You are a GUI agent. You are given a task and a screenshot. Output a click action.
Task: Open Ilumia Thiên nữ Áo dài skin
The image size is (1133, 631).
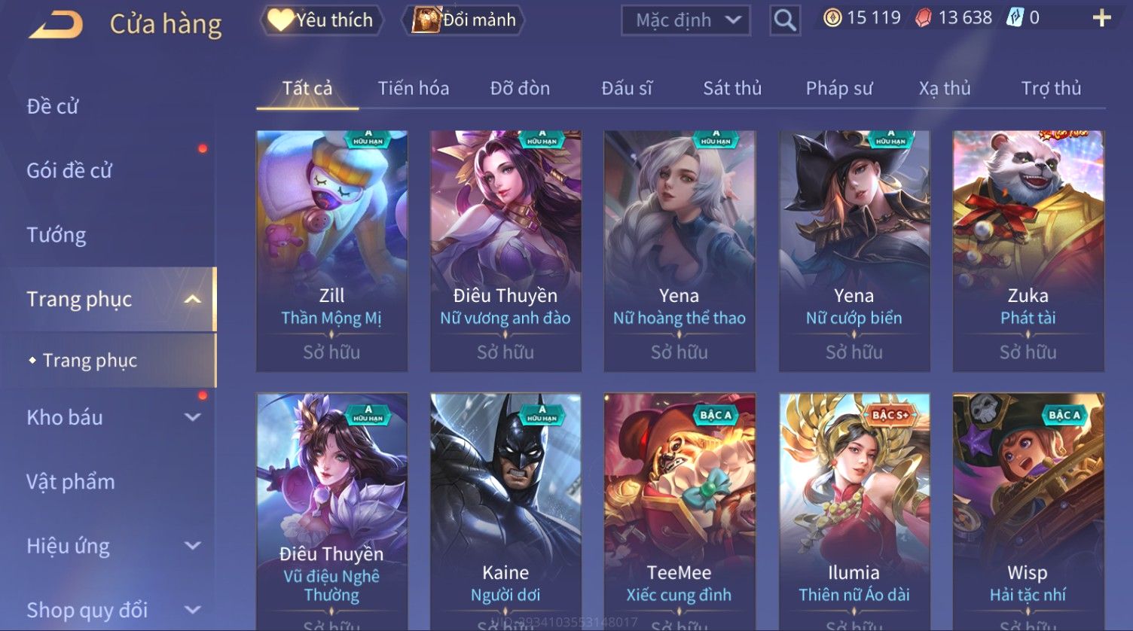[854, 512]
